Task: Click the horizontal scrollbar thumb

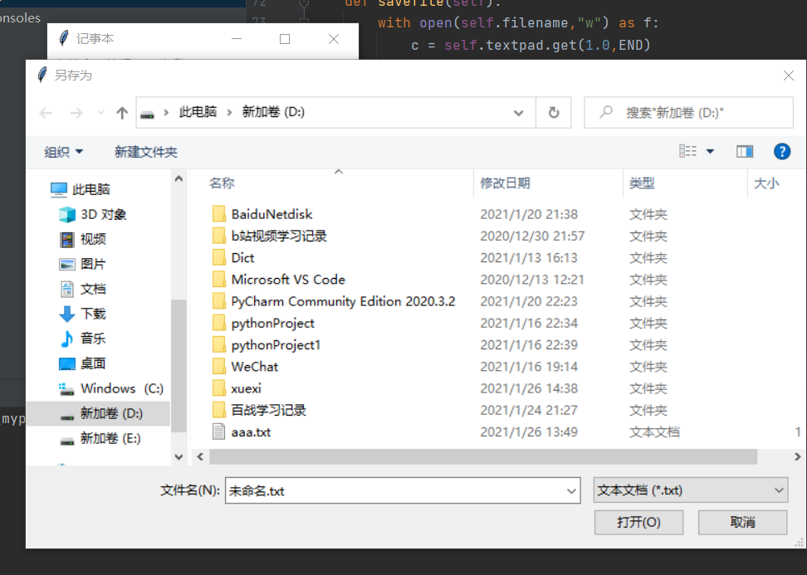Action: (x=482, y=456)
